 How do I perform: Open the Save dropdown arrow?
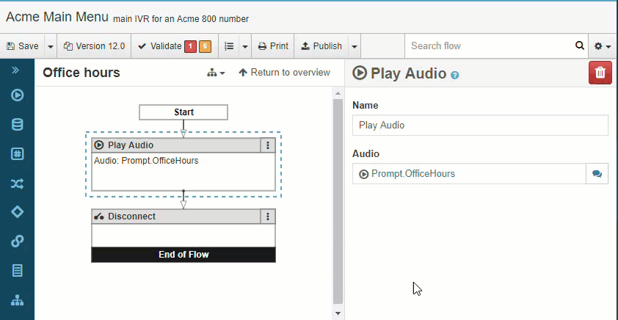(x=51, y=46)
